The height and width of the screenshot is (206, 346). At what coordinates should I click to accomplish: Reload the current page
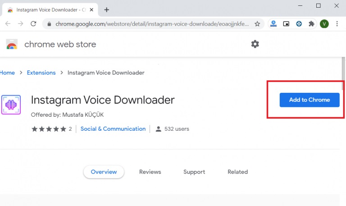pyautogui.click(x=33, y=24)
